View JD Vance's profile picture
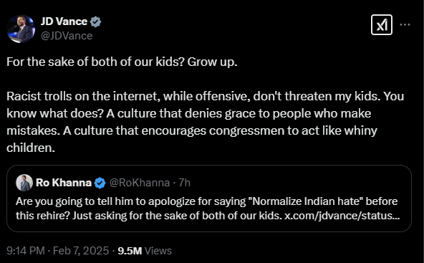This screenshot has height=263, width=424. [x=21, y=29]
